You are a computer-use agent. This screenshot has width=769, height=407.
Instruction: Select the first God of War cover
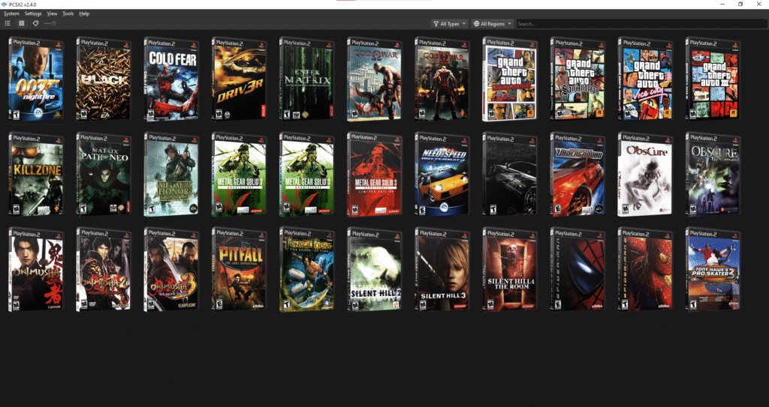click(x=374, y=79)
